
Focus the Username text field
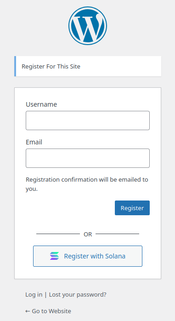88,120
